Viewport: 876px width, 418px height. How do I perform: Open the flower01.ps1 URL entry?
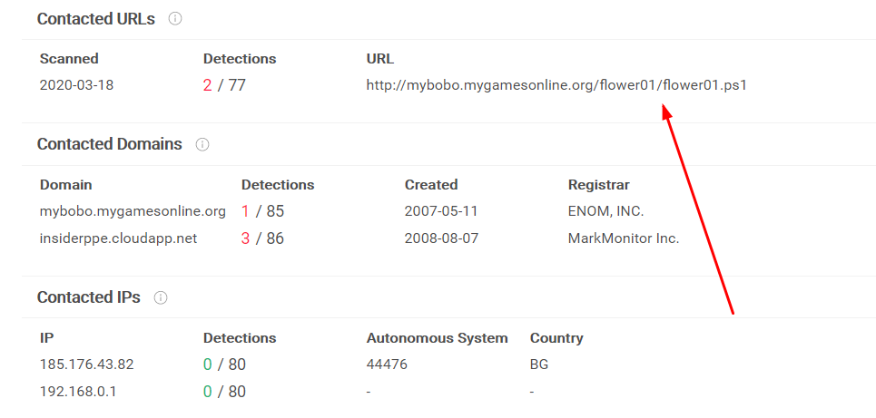pos(556,85)
